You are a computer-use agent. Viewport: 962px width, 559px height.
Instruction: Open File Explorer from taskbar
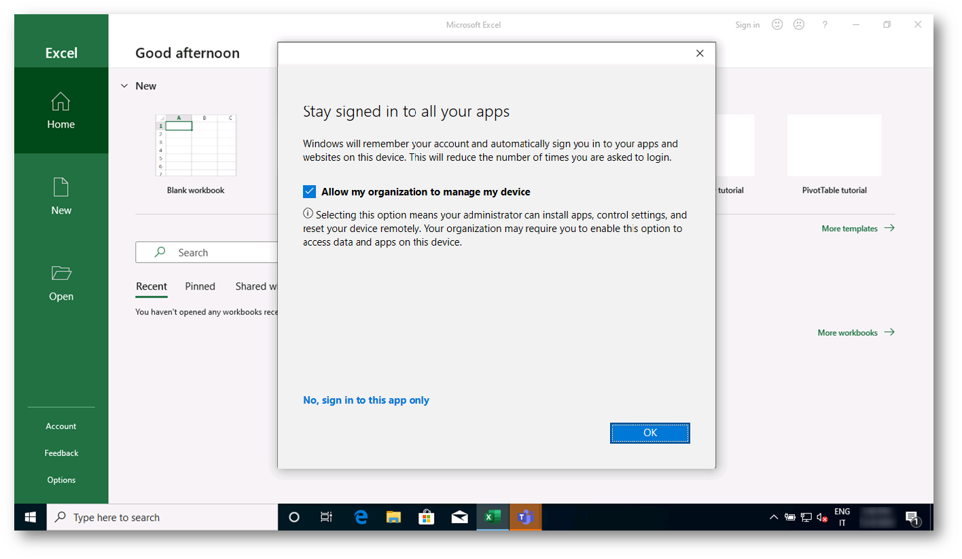pos(393,517)
